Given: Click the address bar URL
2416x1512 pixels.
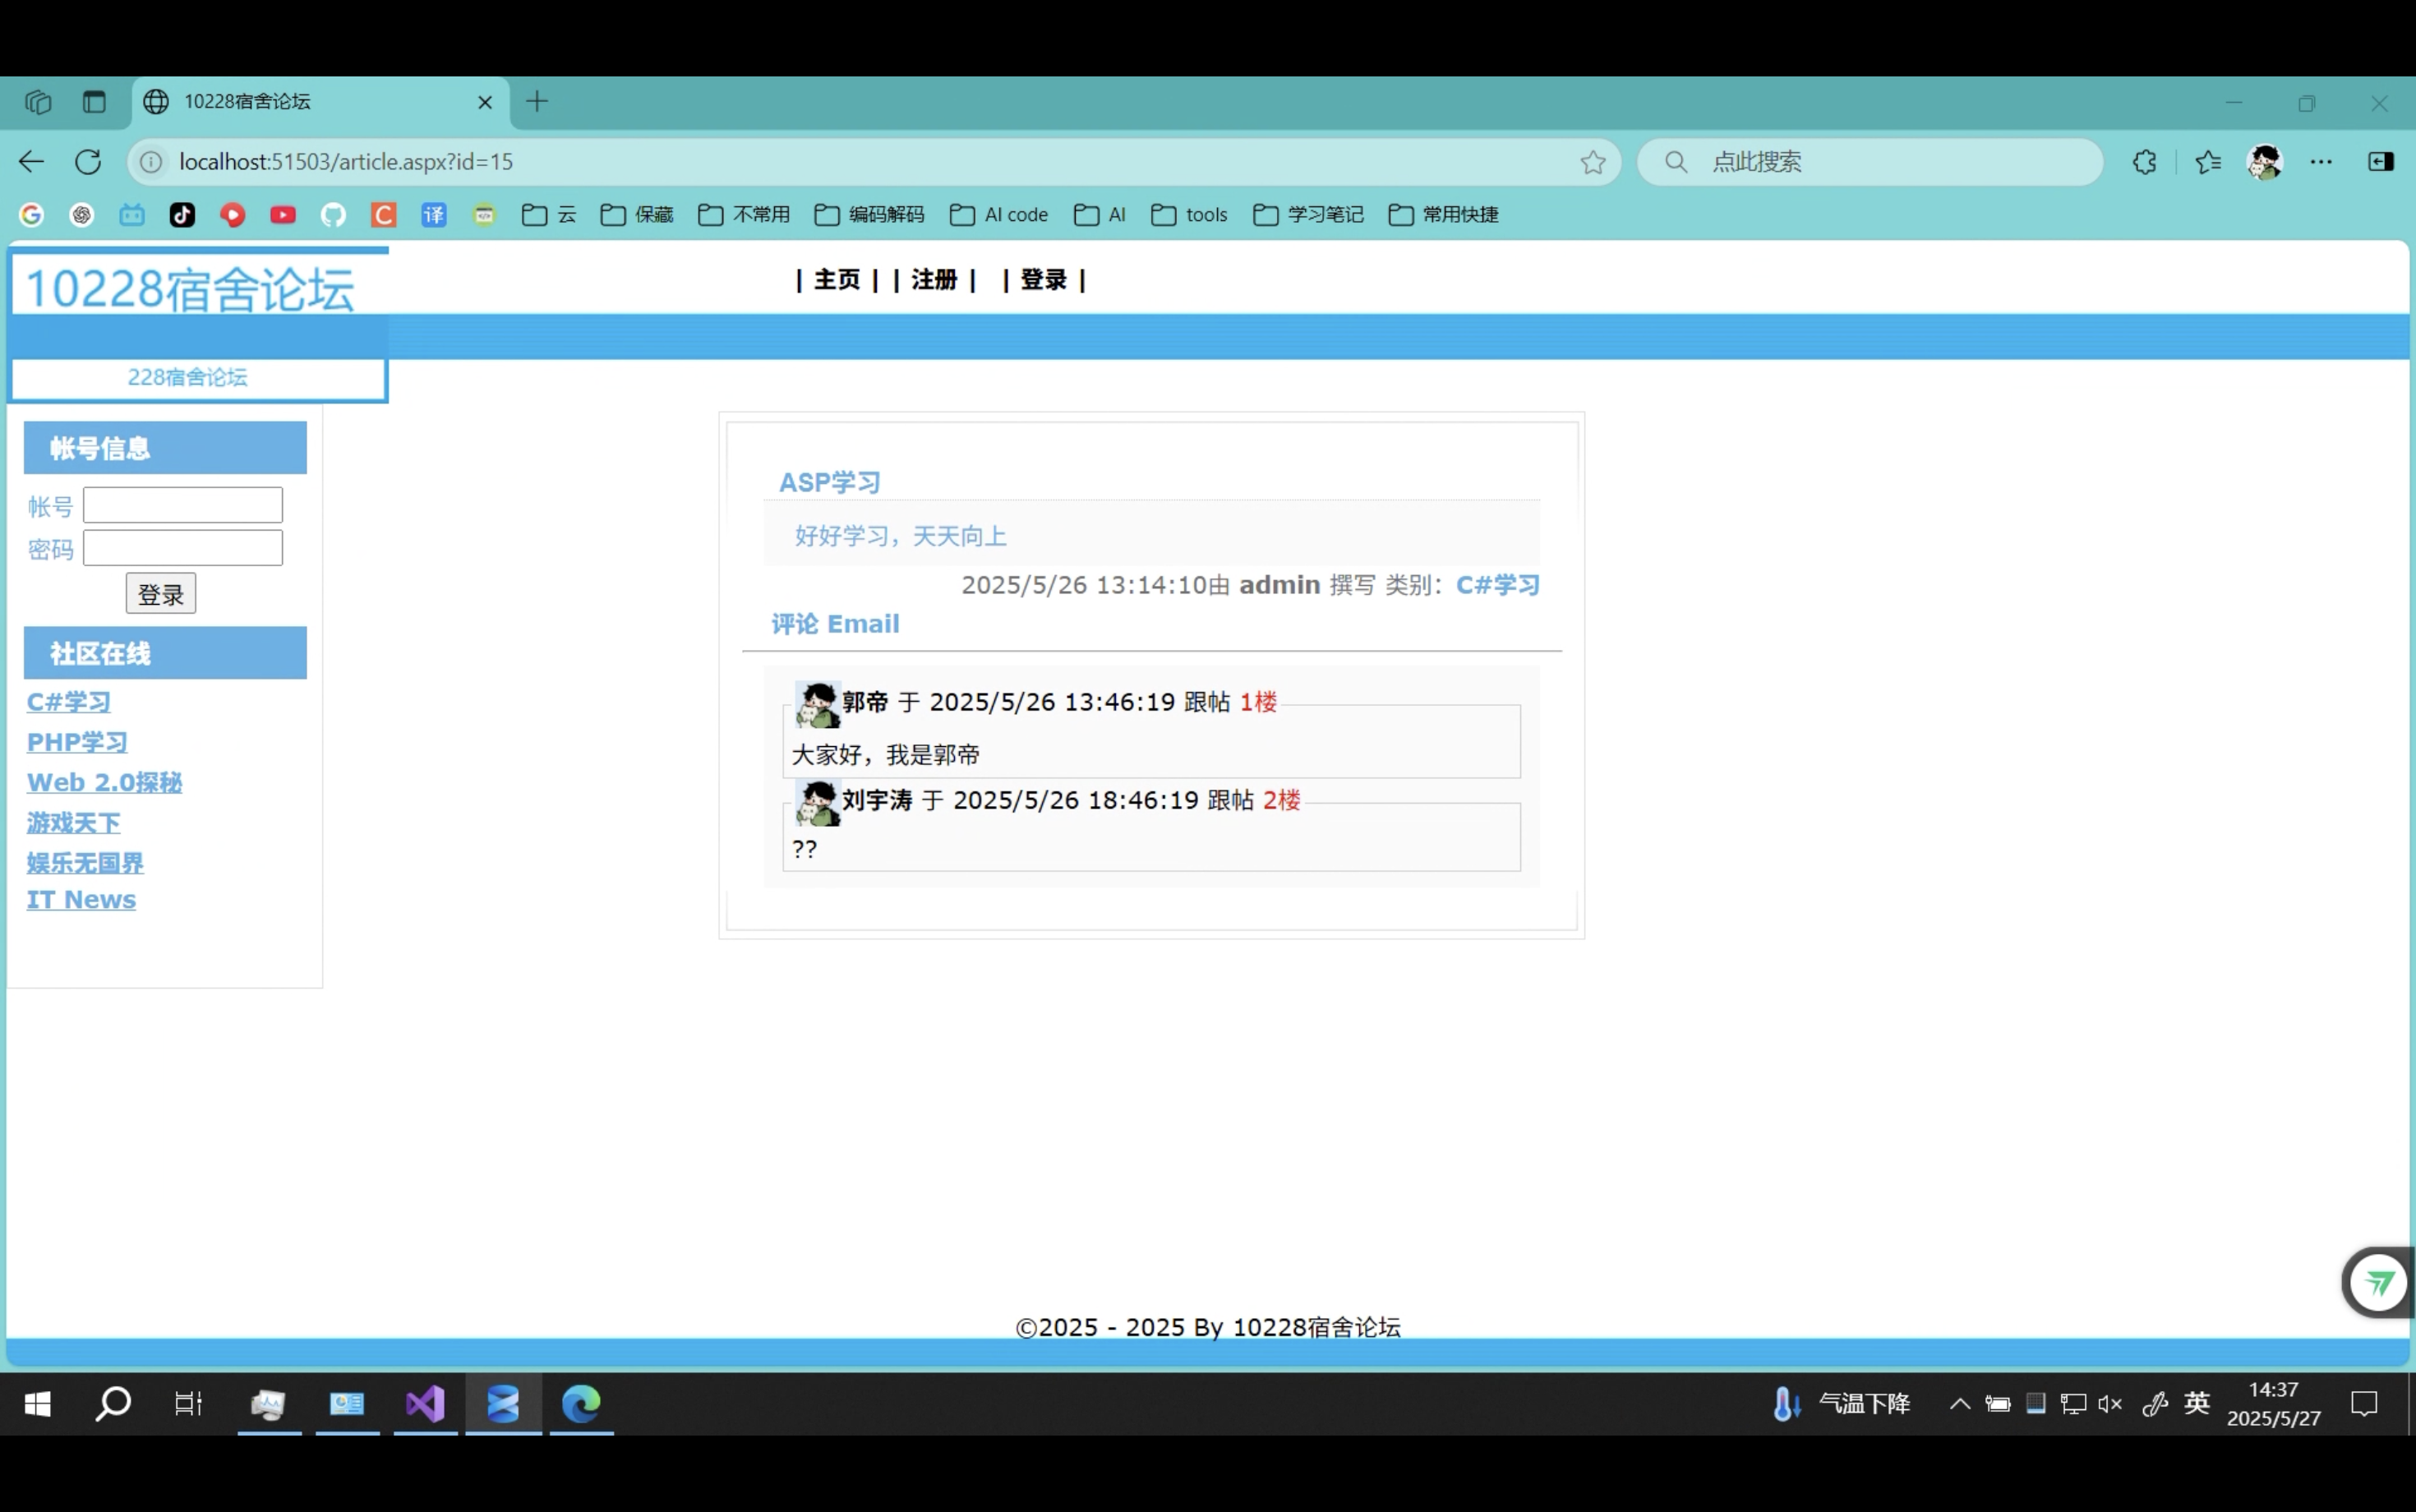Looking at the screenshot, I should click(x=346, y=162).
